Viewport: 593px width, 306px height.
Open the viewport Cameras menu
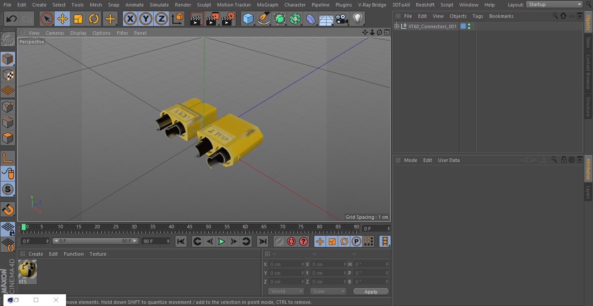click(x=55, y=33)
